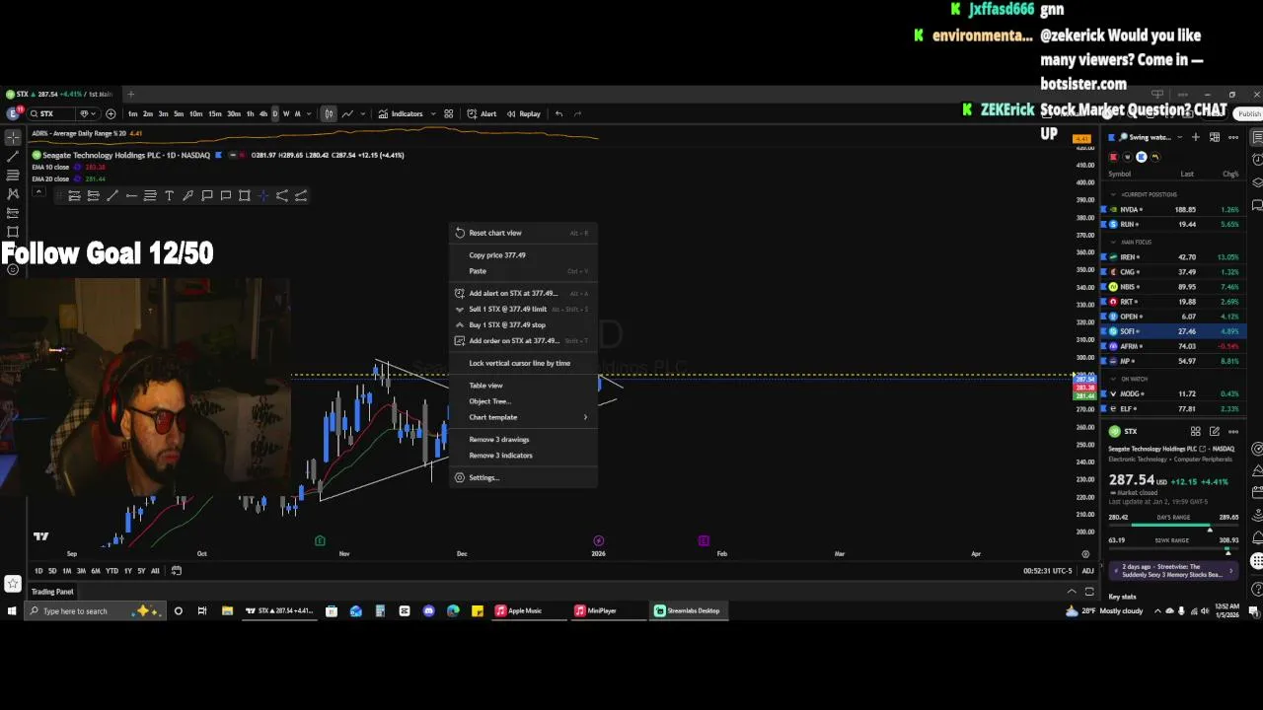Click the Replay button
Screen dimensions: 1263x710
coord(524,113)
